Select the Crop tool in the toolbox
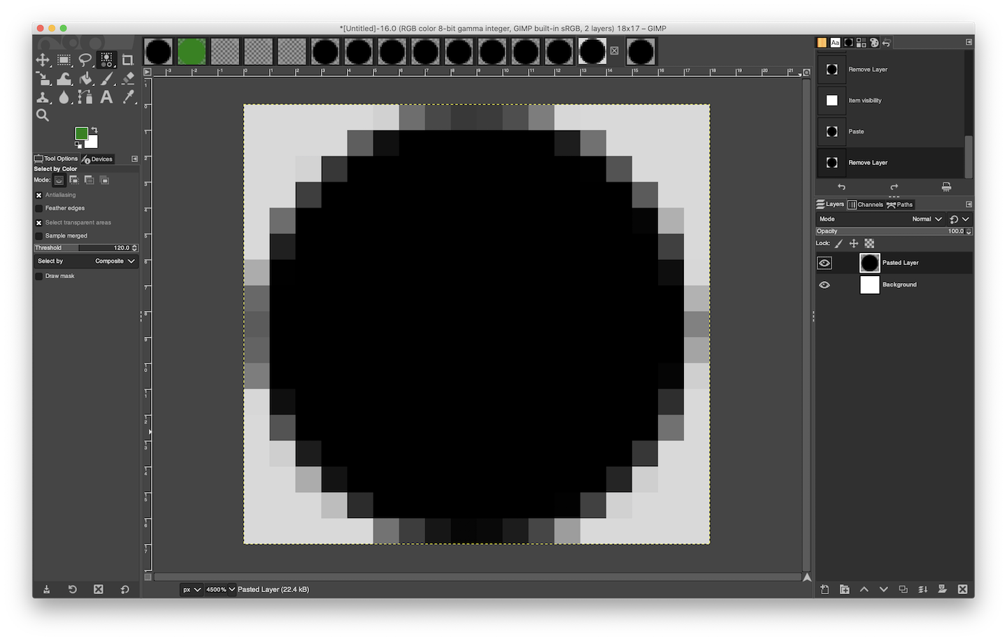 (127, 60)
